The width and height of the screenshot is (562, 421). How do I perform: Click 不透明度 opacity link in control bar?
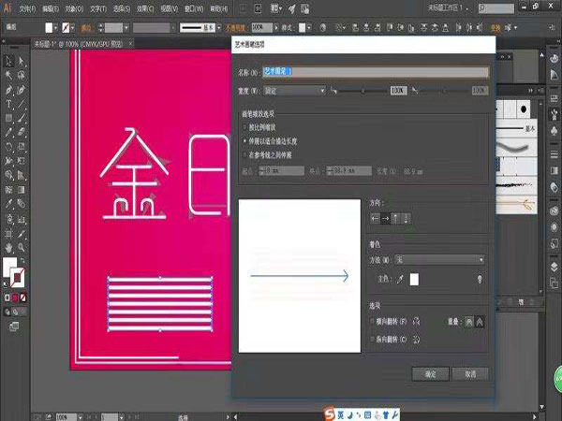click(235, 27)
